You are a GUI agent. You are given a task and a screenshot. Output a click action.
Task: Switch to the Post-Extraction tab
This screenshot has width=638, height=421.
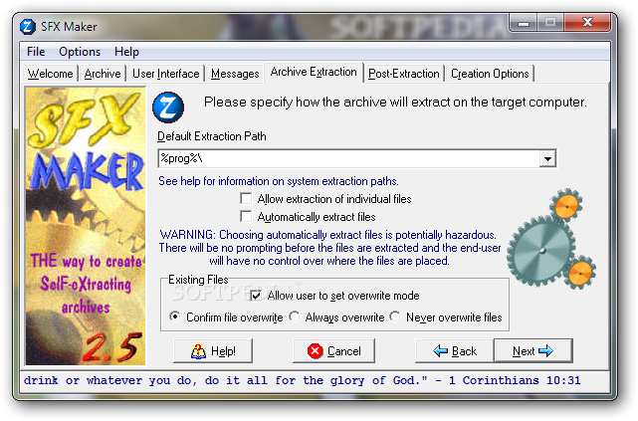pos(404,74)
